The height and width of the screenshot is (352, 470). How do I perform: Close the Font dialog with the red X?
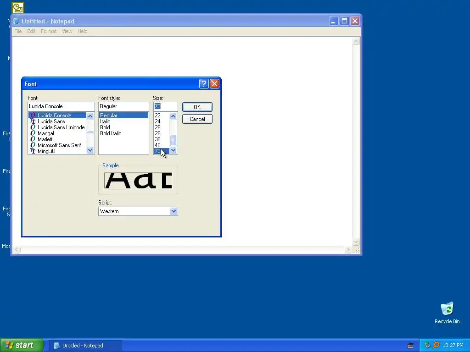click(214, 84)
